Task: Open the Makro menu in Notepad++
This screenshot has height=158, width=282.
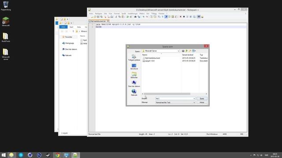Action: point(142,14)
